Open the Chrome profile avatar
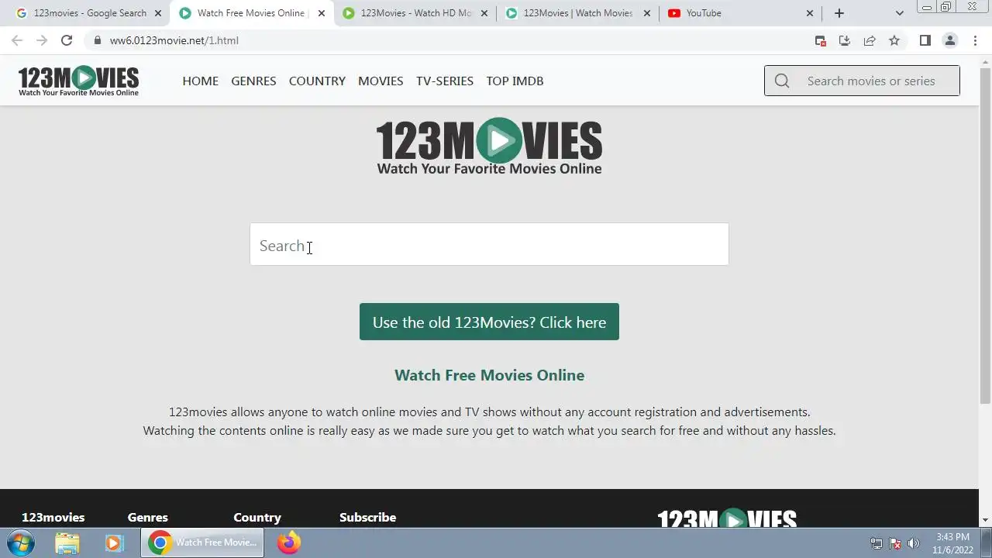Viewport: 992px width, 558px height. (950, 40)
